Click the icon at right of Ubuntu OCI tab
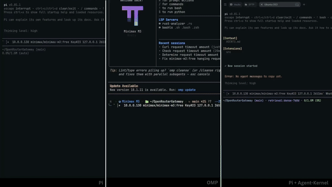 click(x=297, y=5)
